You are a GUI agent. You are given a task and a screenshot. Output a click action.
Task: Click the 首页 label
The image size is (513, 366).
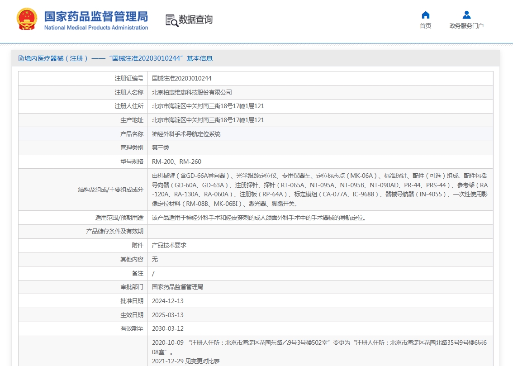pyautogui.click(x=425, y=26)
